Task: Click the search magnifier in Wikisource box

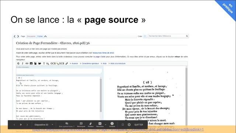Action: coord(187,36)
